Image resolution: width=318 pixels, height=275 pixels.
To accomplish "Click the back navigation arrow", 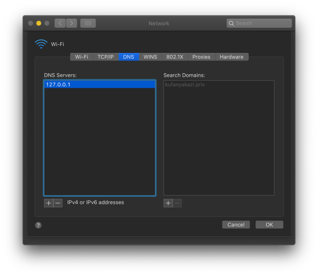I will click(x=60, y=23).
